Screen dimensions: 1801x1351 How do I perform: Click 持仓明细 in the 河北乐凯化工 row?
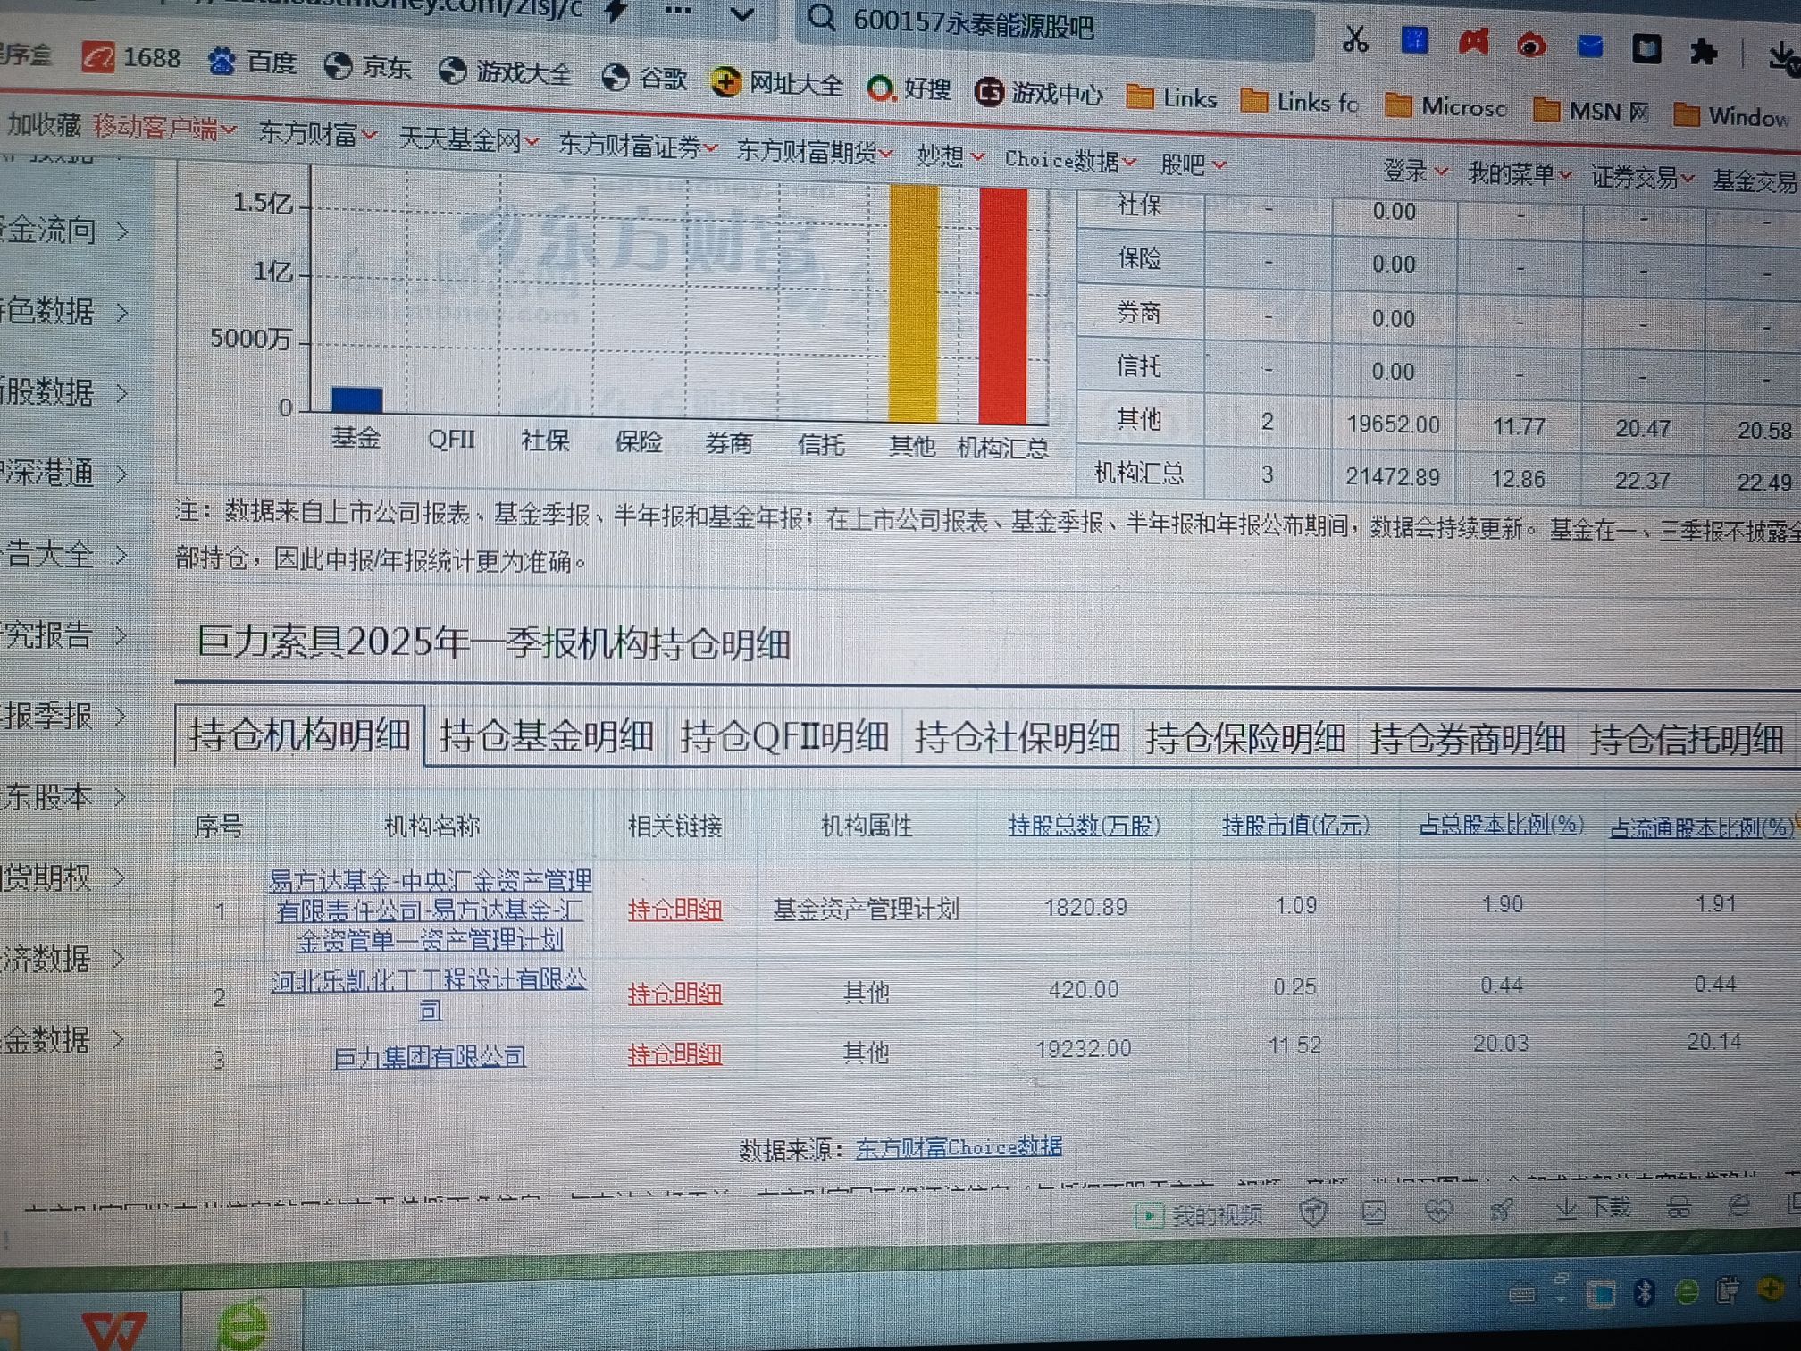(x=674, y=994)
